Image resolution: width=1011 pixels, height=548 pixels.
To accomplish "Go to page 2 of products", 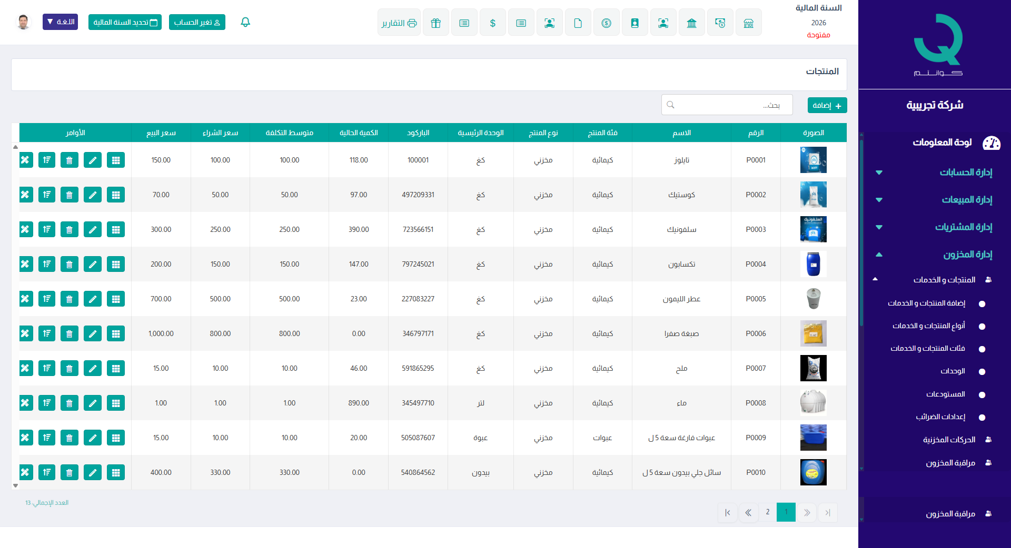I will point(767,512).
